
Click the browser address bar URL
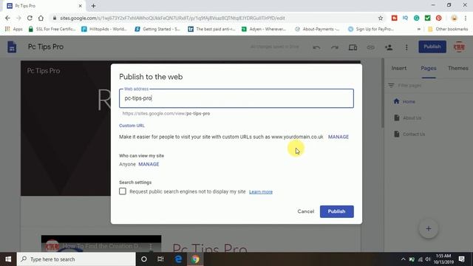[x=172, y=18]
